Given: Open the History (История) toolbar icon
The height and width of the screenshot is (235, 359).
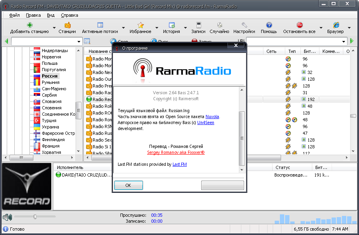Looking at the screenshot, I should [x=171, y=25].
